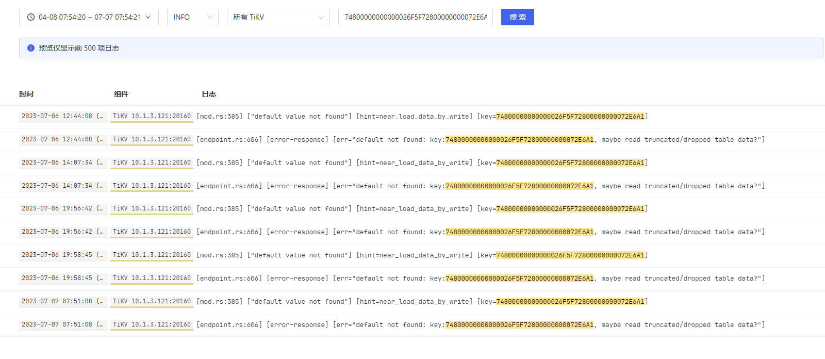The width and height of the screenshot is (825, 359).
Task: Expand the INFO log level dropdown
Action: point(193,17)
